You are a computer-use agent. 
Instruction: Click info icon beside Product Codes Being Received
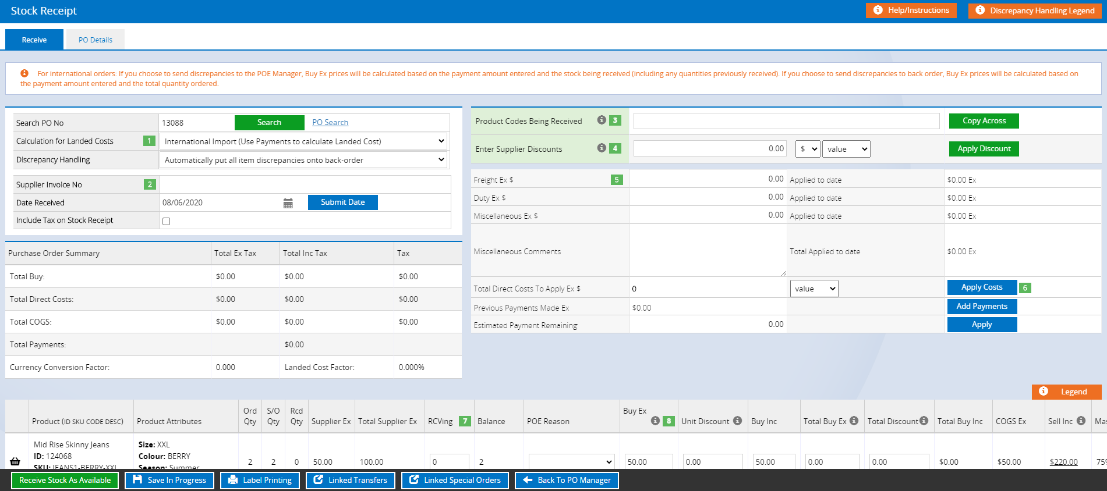click(x=602, y=120)
